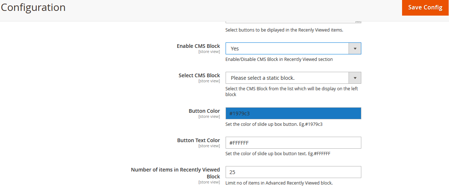Click the Select CMS Block label
The image size is (449, 190).
click(199, 75)
